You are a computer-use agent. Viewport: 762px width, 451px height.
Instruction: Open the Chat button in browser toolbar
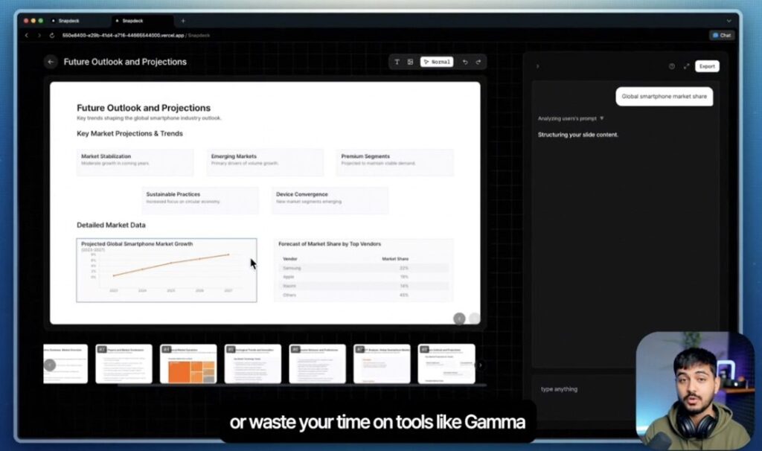722,35
